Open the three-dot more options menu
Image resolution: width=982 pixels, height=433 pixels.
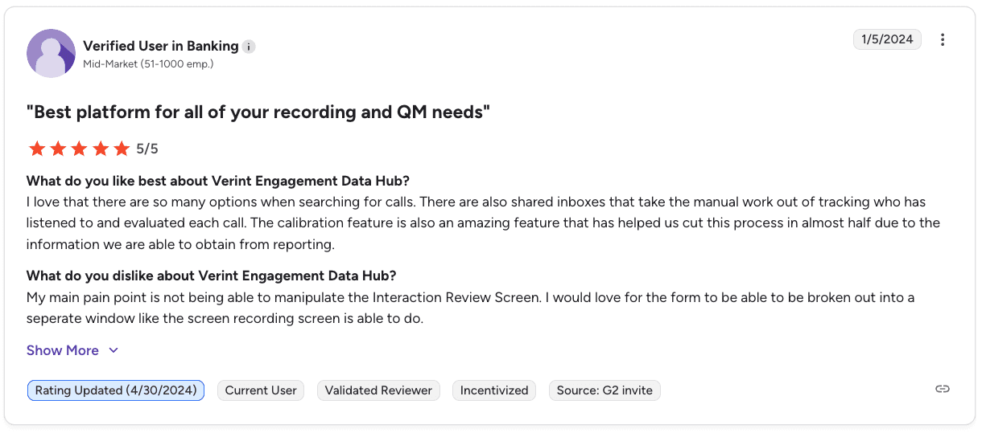click(943, 39)
